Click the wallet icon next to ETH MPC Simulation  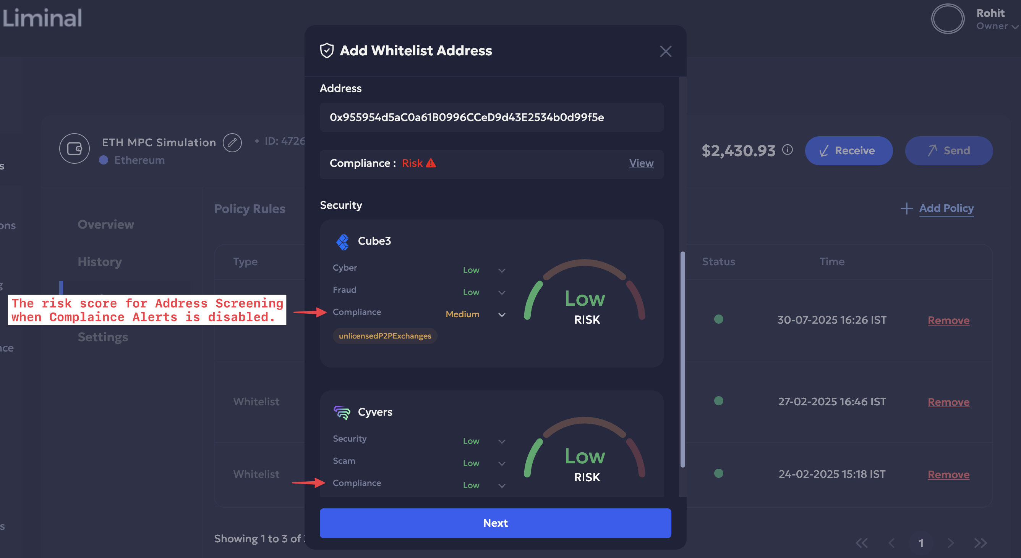75,148
